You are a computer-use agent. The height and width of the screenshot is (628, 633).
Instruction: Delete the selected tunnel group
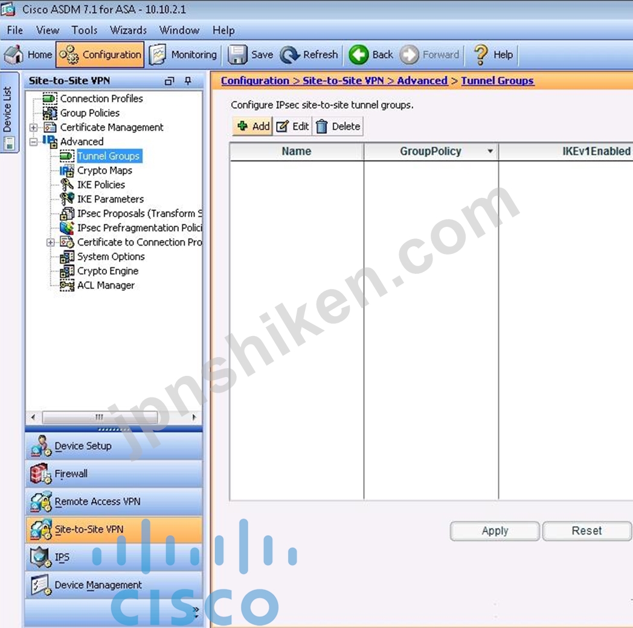(x=338, y=126)
